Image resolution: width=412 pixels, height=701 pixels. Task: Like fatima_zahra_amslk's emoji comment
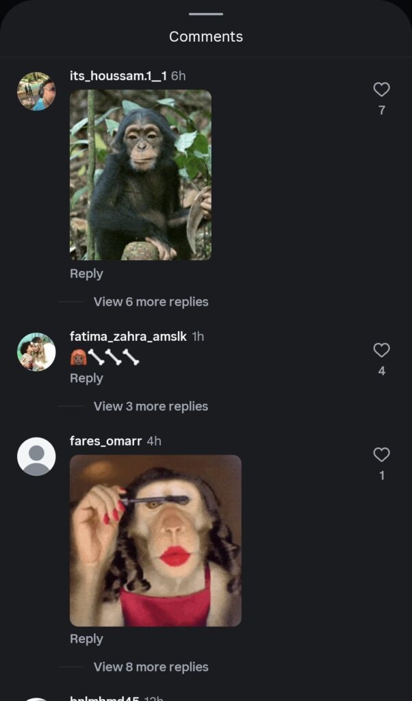point(381,350)
